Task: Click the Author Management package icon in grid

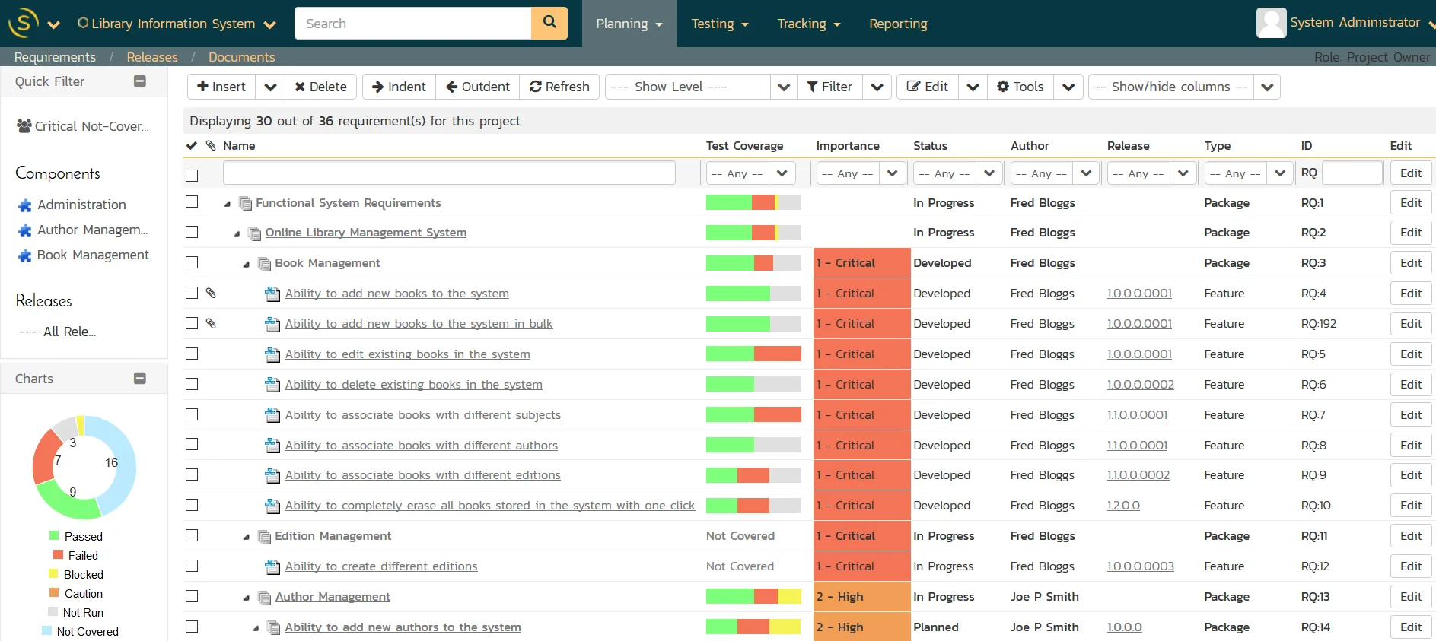Action: [x=264, y=598]
